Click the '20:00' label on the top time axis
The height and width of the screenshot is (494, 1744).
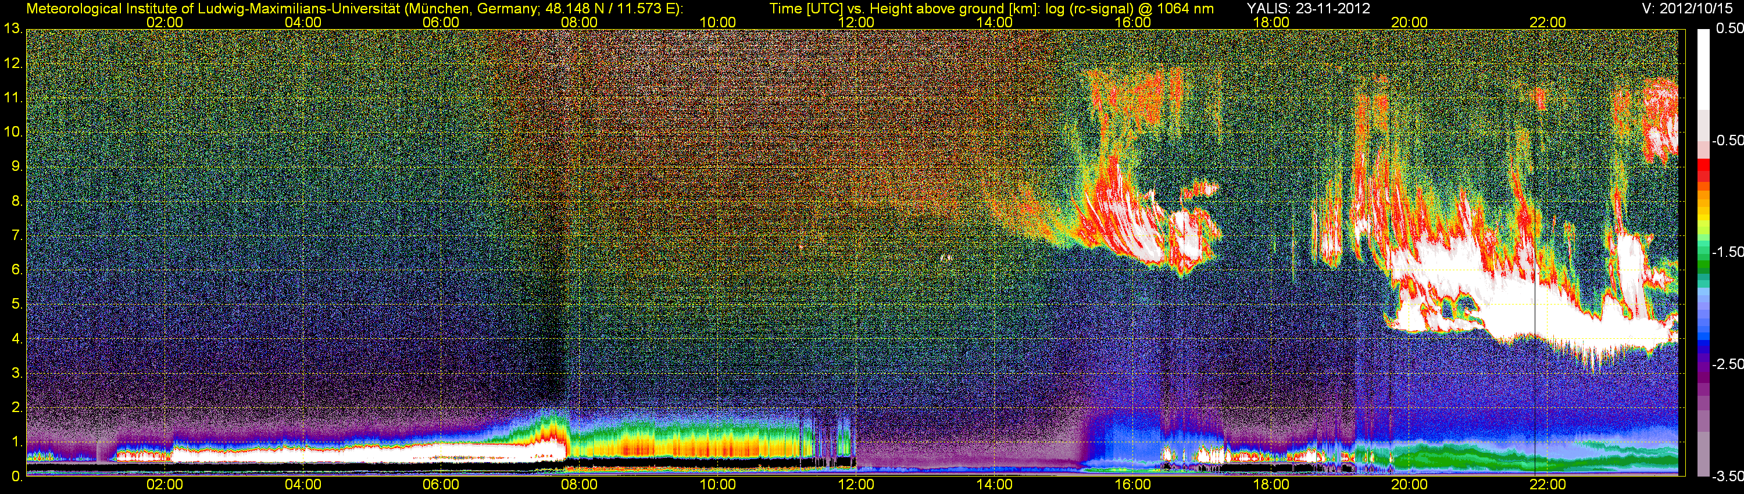(x=1409, y=22)
